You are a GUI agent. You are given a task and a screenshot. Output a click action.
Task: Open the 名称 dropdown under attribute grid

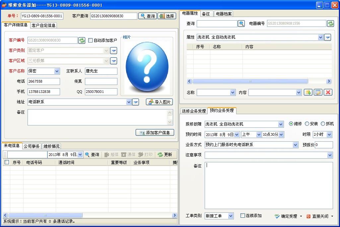233,93
